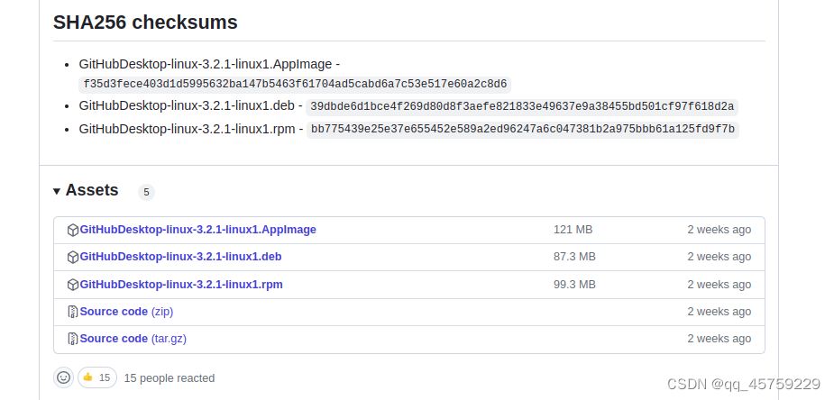Image resolution: width=834 pixels, height=400 pixels.
Task: Click the package icon beside the .deb asset
Action: tap(73, 257)
